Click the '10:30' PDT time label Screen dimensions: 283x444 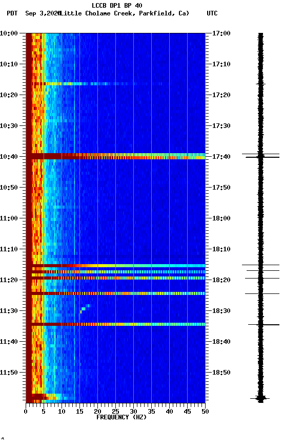coord(9,126)
